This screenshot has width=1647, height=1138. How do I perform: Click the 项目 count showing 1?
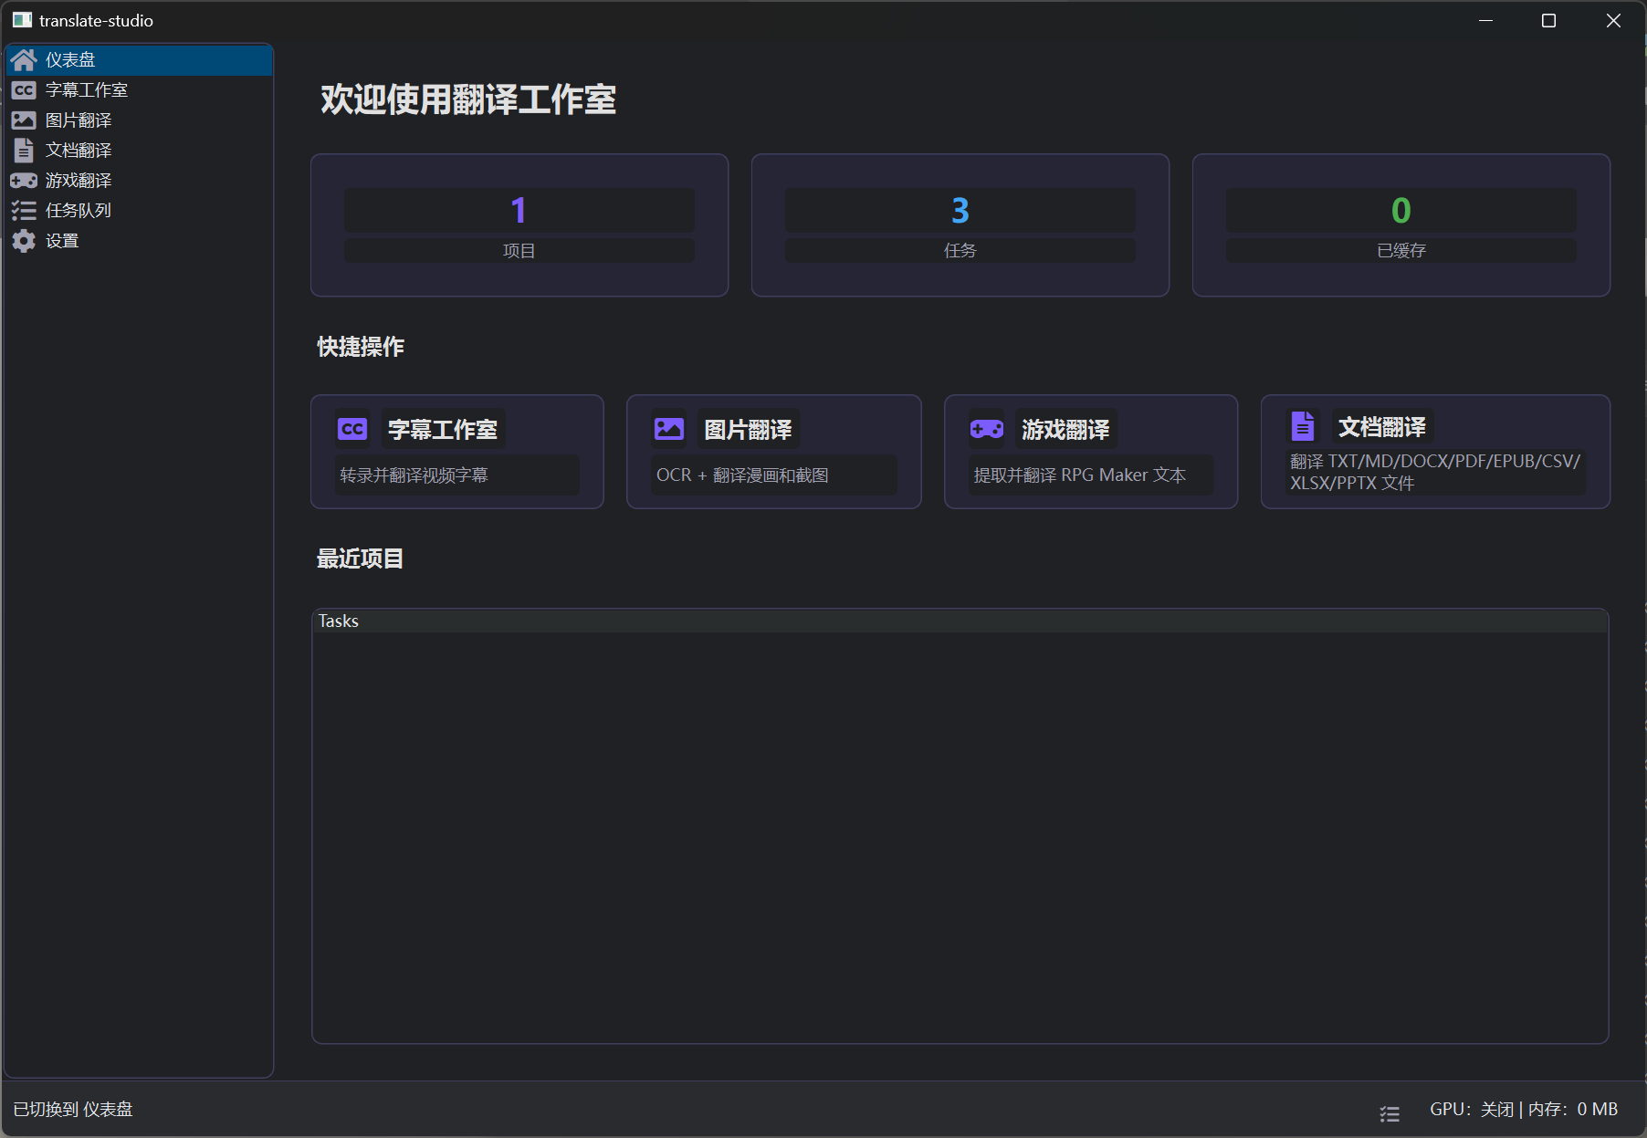[519, 210]
